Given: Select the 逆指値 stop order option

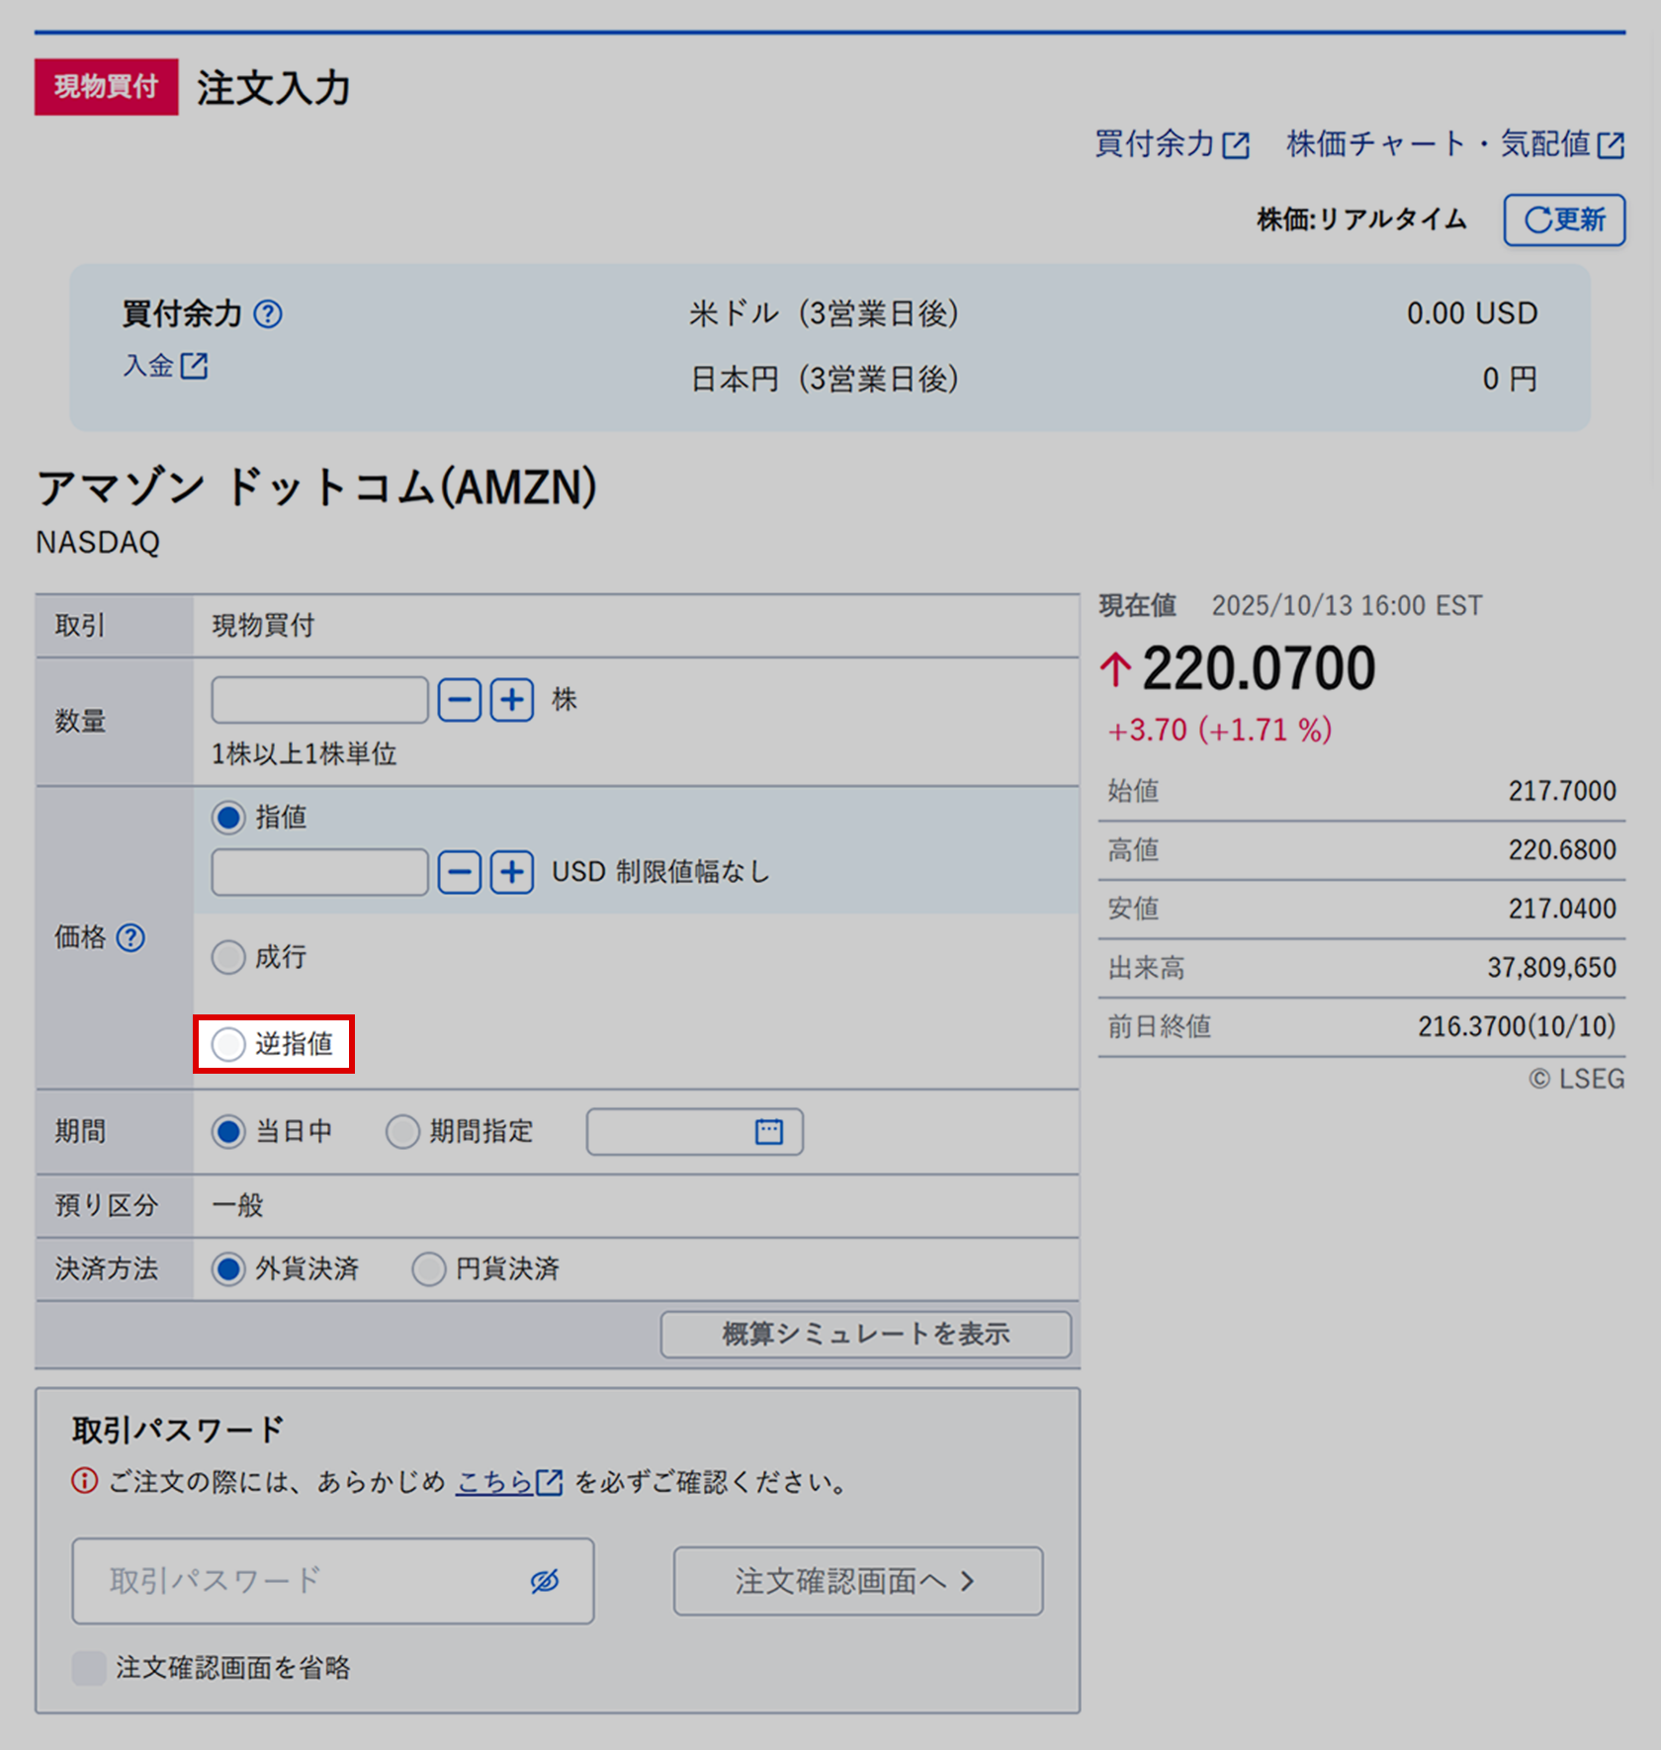Looking at the screenshot, I should coord(228,1044).
